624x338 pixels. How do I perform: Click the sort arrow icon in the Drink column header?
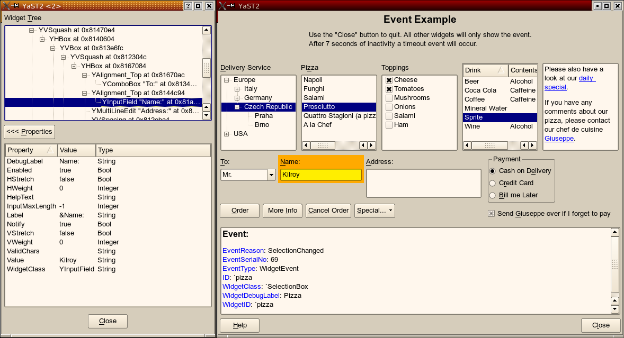(x=500, y=70)
